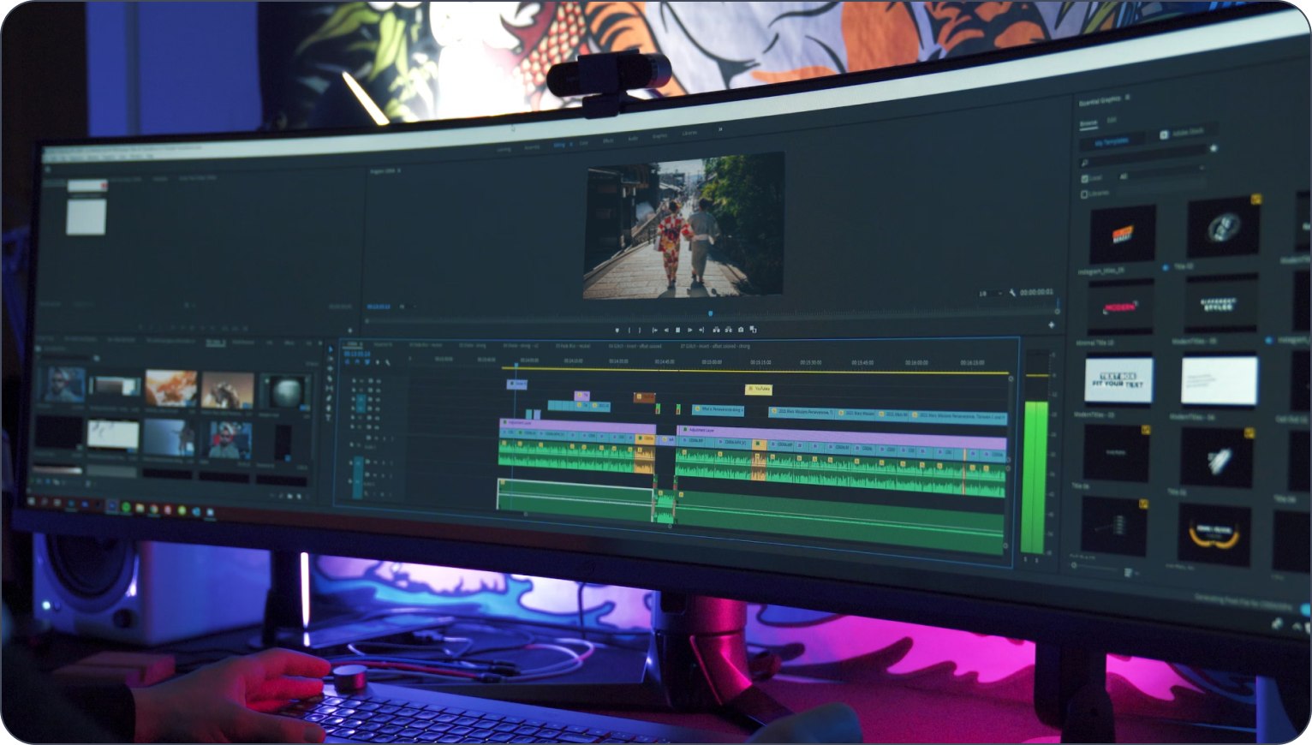Select the moon sphere clip thumbnail in Project
Image resolution: width=1312 pixels, height=745 pixels.
pyautogui.click(x=284, y=391)
